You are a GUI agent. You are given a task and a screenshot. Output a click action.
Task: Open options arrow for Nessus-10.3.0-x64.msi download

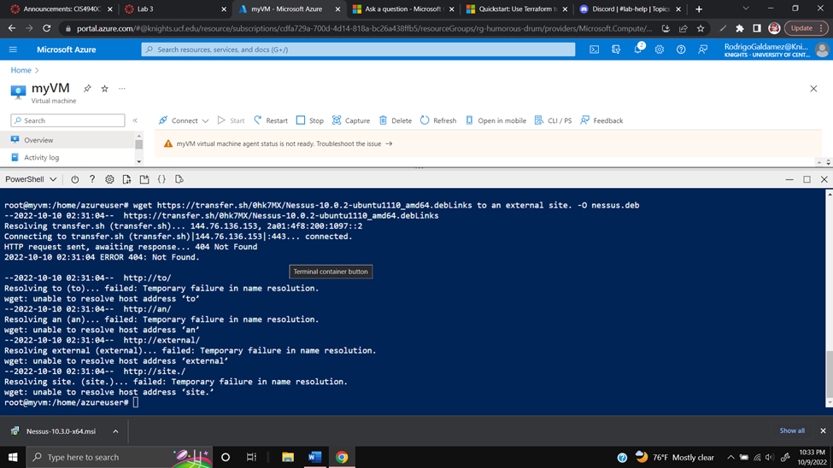tap(115, 431)
